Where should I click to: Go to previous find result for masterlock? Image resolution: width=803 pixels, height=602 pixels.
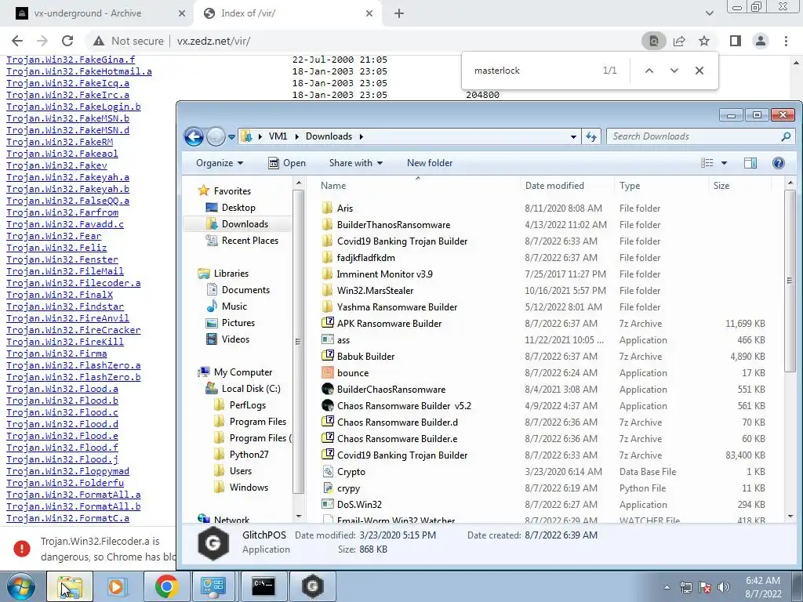[649, 71]
